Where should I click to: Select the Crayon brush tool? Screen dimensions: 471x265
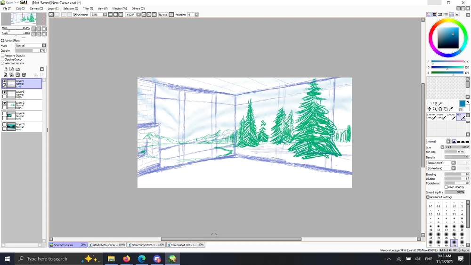[x=451, y=117]
